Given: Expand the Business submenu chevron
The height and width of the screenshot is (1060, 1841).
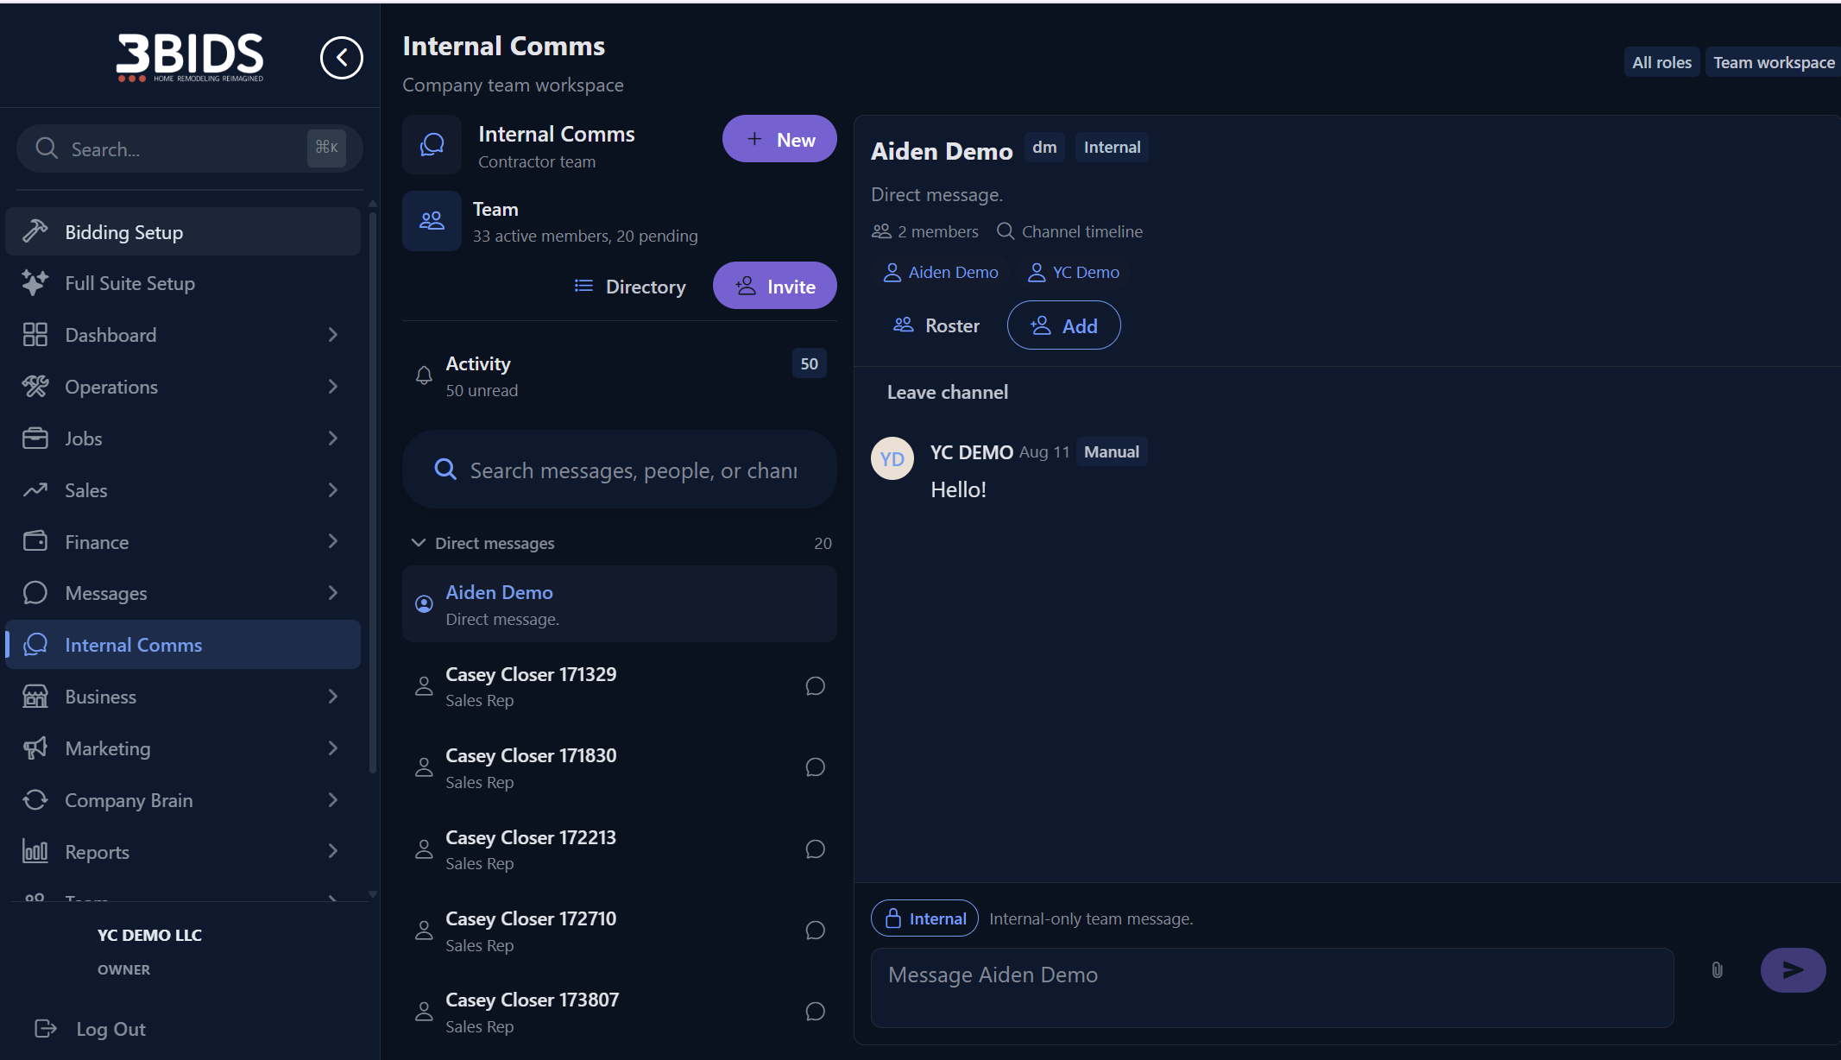Looking at the screenshot, I should point(333,696).
